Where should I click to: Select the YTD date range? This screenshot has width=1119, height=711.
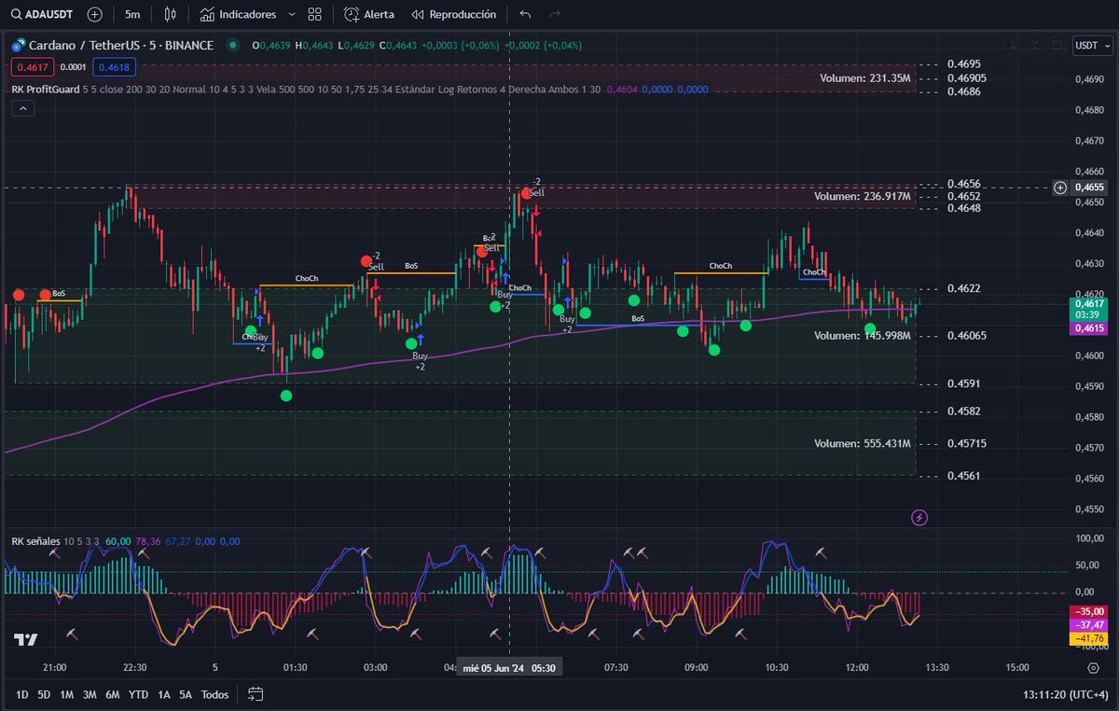[x=139, y=694]
